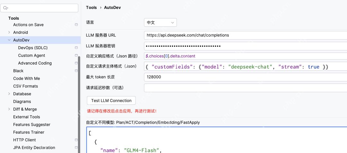Open the 语言 language dropdown
This screenshot has width=347, height=153.
coord(160,22)
